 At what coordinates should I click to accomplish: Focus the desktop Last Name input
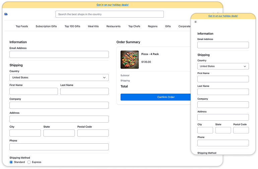[84, 91]
